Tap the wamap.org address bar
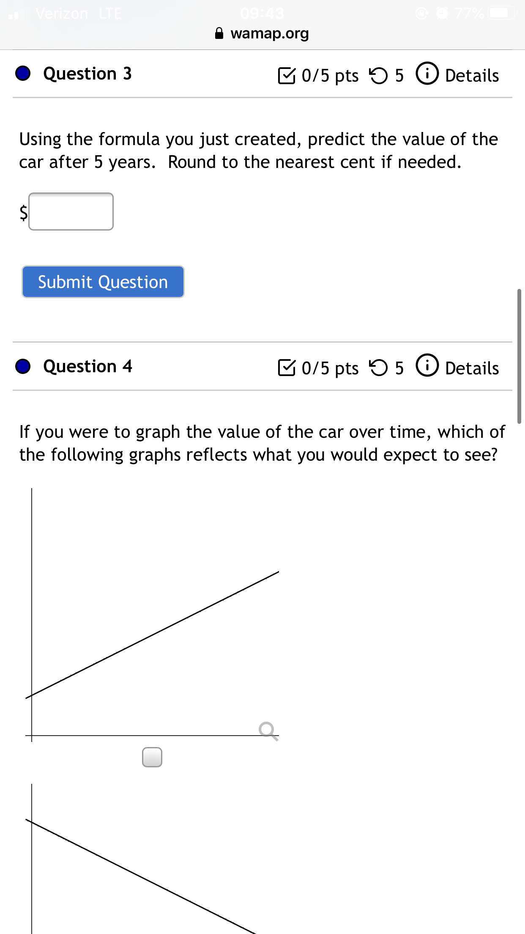The height and width of the screenshot is (934, 525). coord(262,33)
